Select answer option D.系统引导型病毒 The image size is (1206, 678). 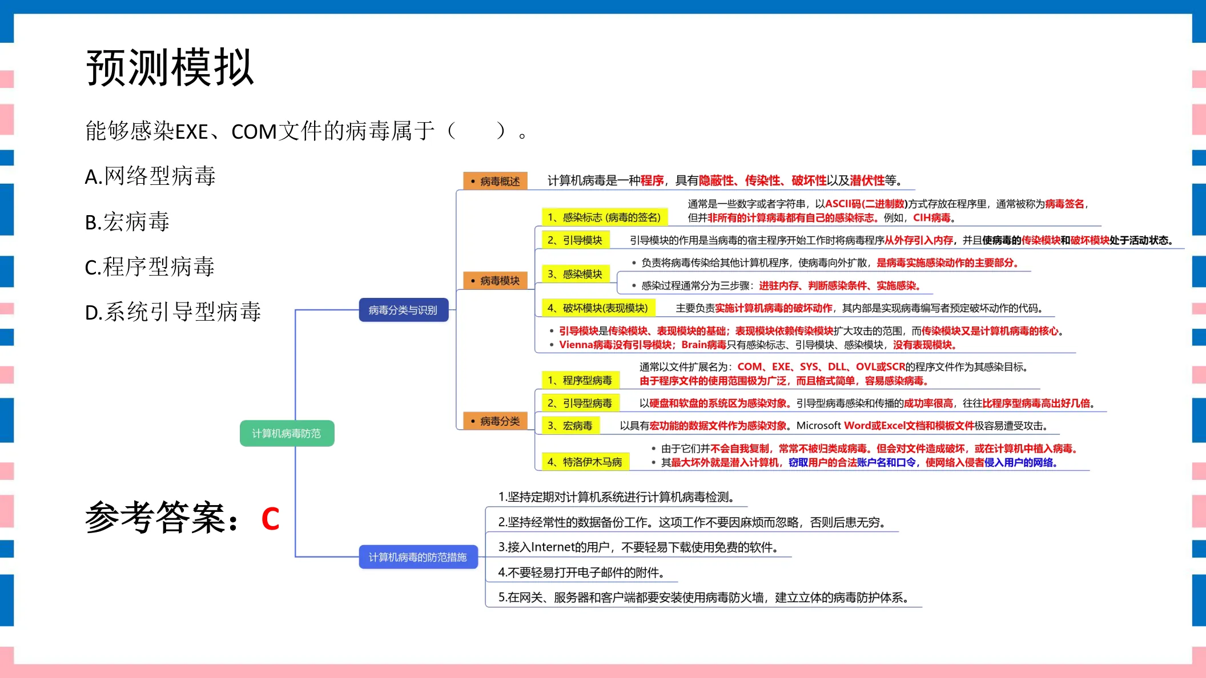coord(173,312)
